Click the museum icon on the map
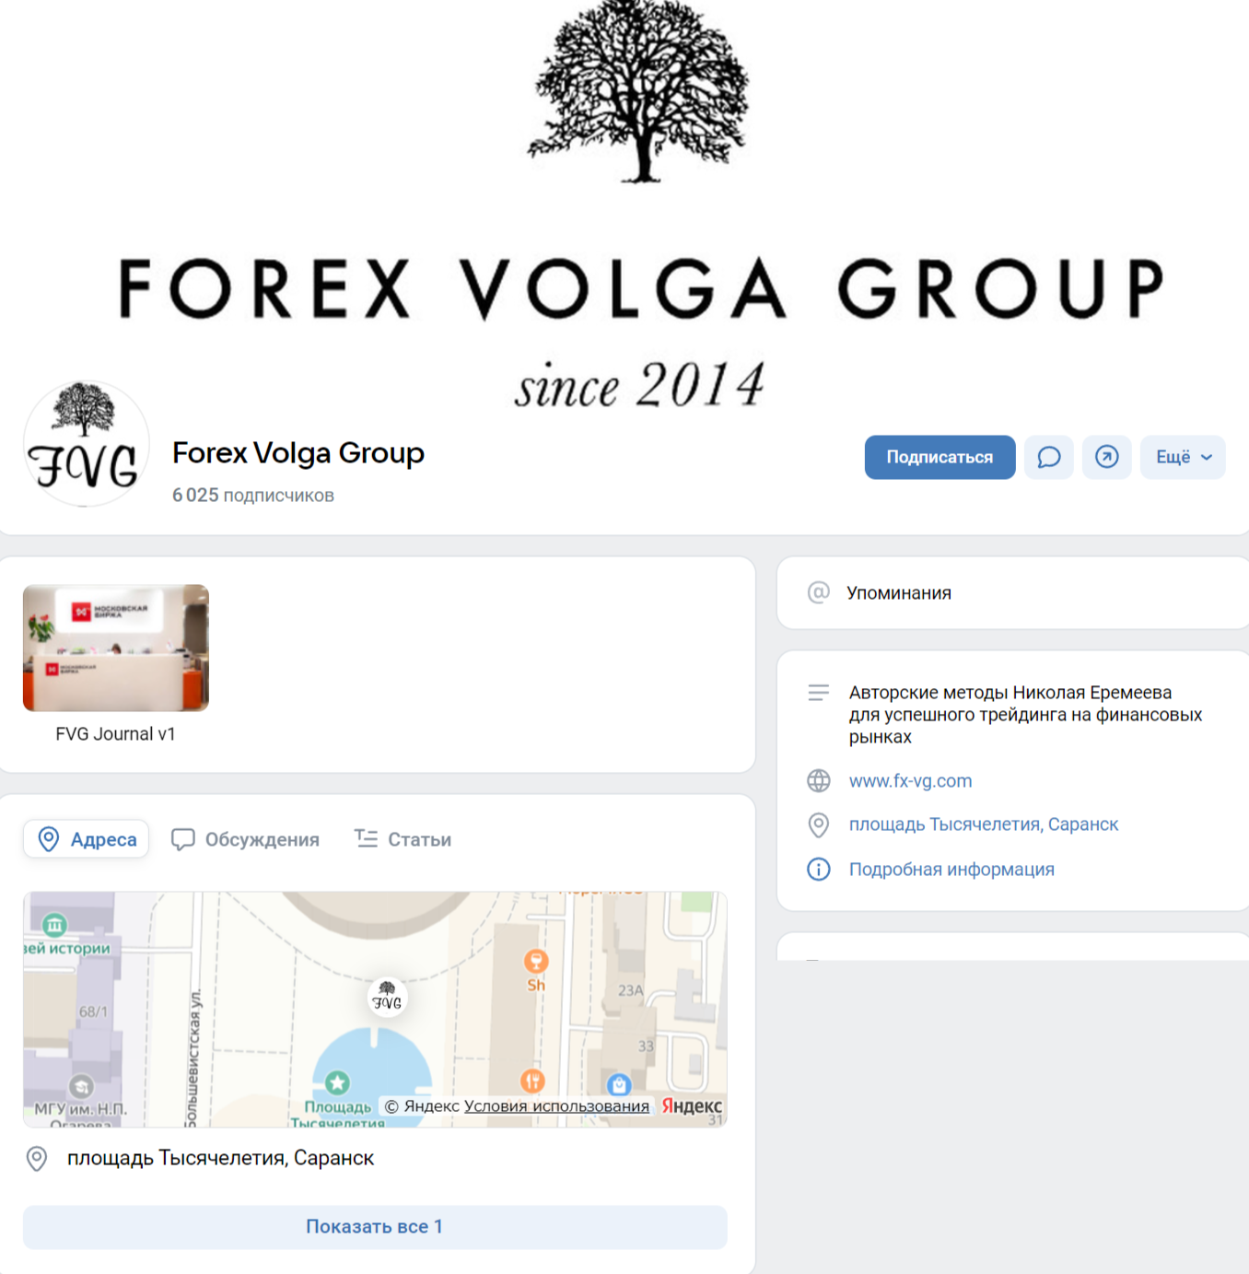This screenshot has width=1249, height=1274. (x=54, y=924)
